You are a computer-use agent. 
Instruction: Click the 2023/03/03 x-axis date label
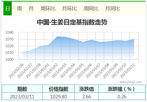tap(59, 71)
